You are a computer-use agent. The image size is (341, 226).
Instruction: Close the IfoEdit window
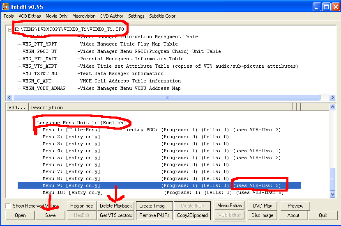336,7
